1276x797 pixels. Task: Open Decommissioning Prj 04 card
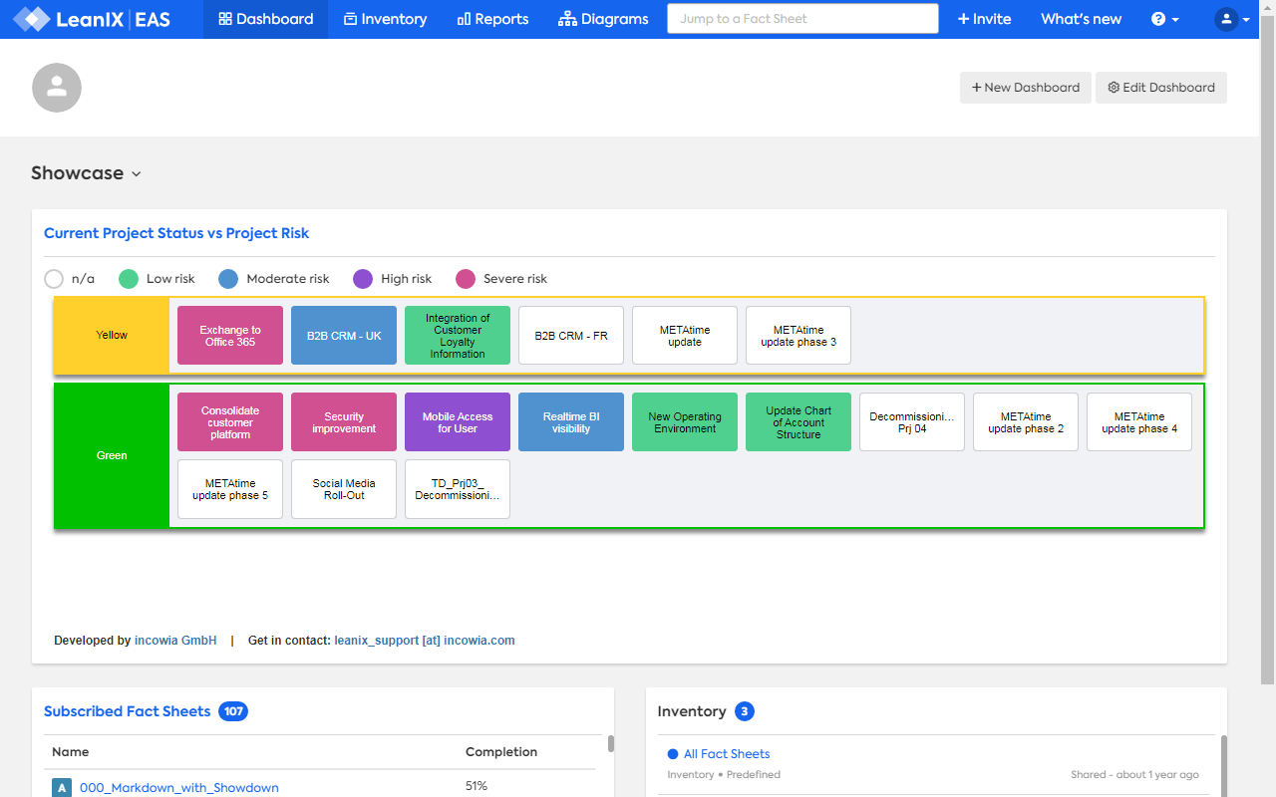(912, 422)
